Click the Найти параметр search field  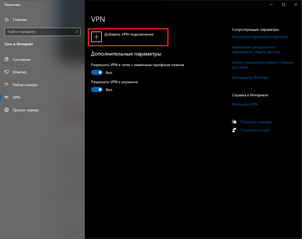click(40, 32)
